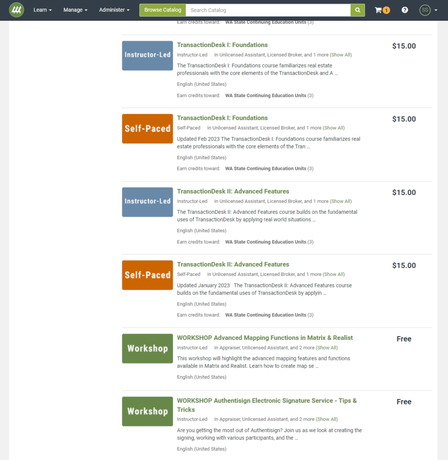Image resolution: width=448 pixels, height=460 pixels.
Task: Show all audiences for Advanced Mapping workshop
Action: (326, 348)
